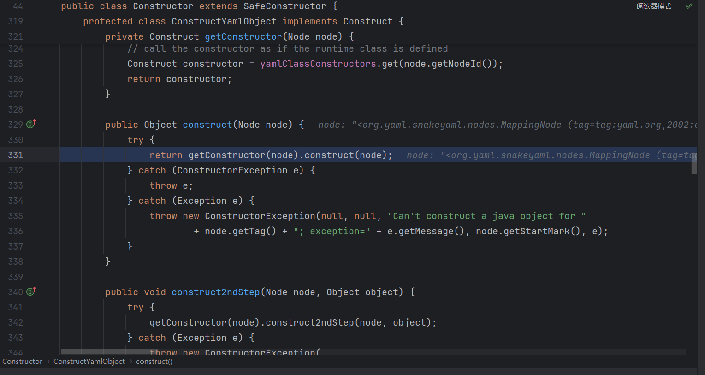
Task: Click the ConstructorException type on line 332
Action: point(232,171)
